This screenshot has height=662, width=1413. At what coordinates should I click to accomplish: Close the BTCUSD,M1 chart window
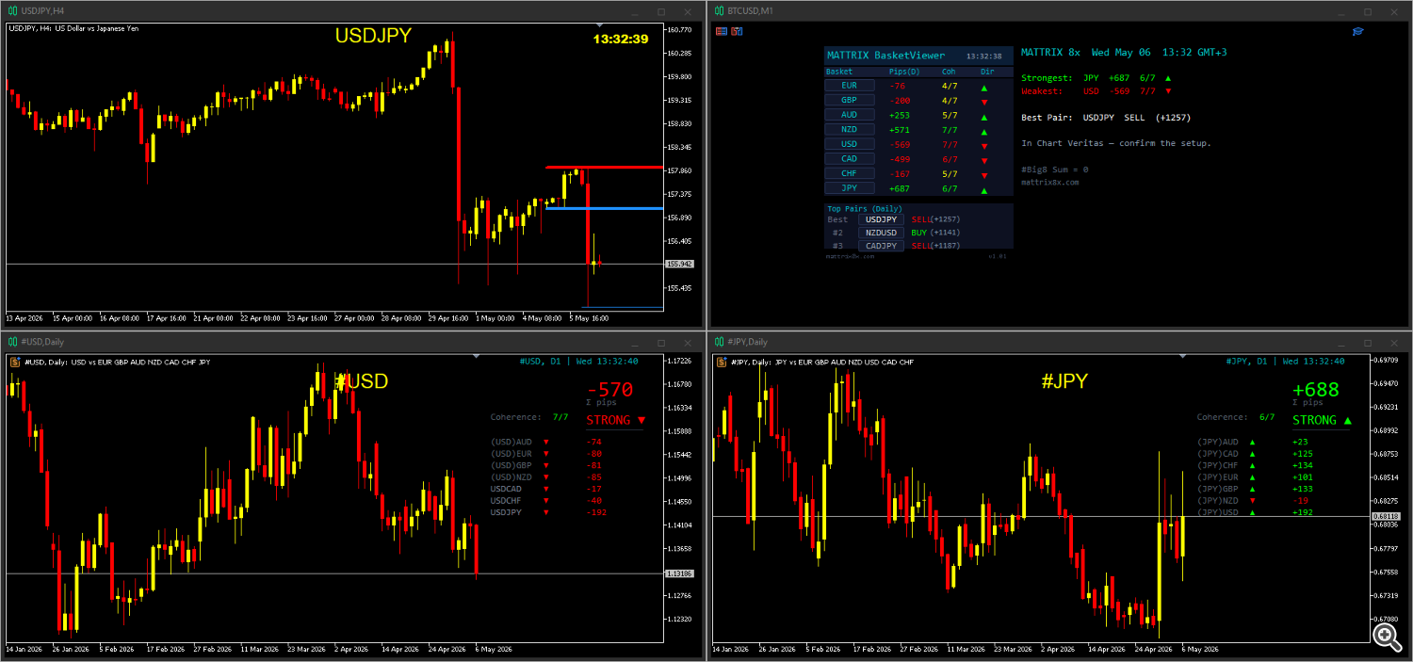(1392, 11)
